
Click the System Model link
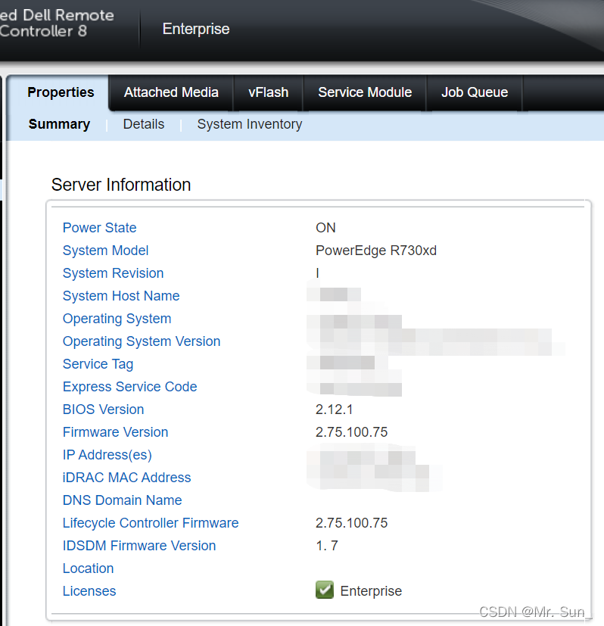[105, 251]
